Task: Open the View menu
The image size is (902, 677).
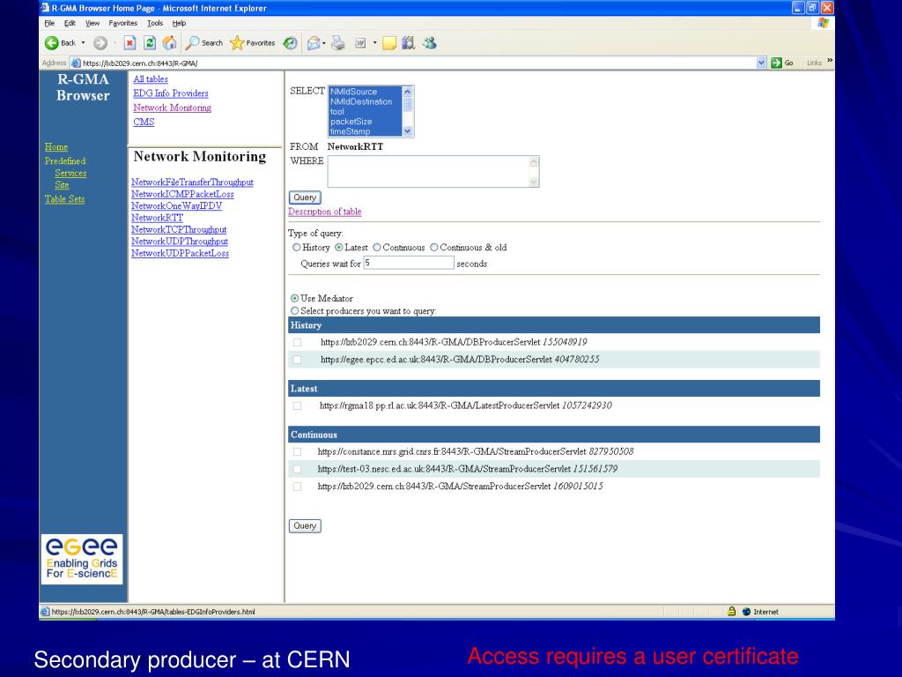Action: coord(92,23)
